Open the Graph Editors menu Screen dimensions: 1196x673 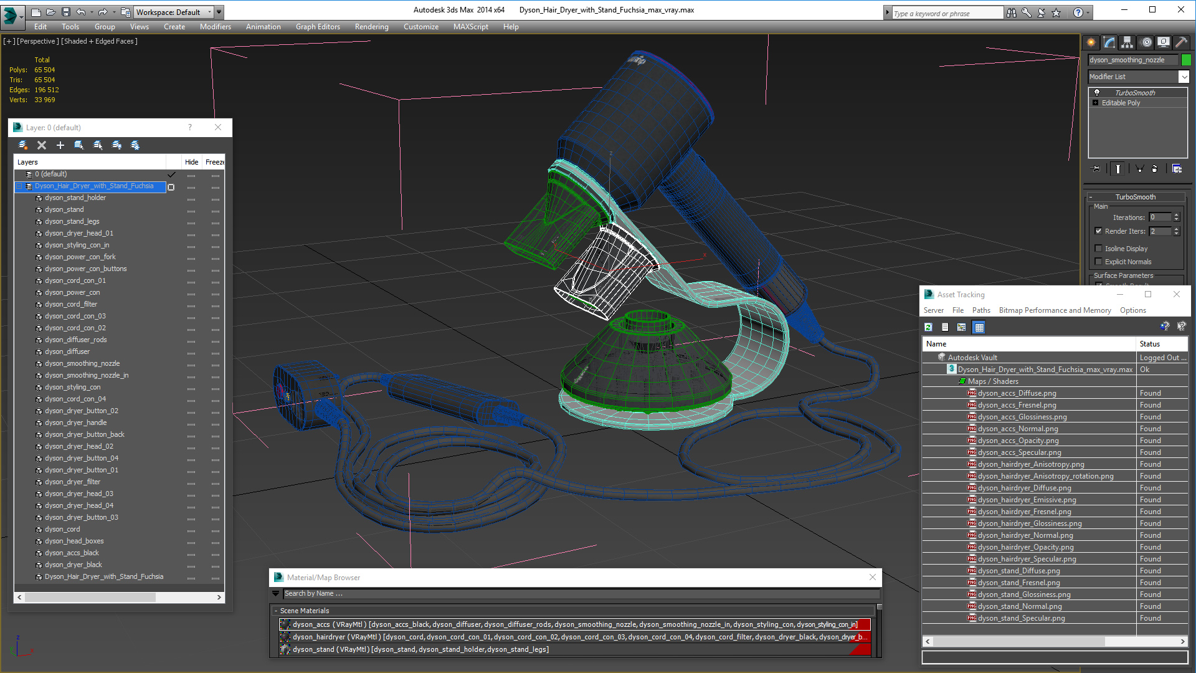coord(318,27)
